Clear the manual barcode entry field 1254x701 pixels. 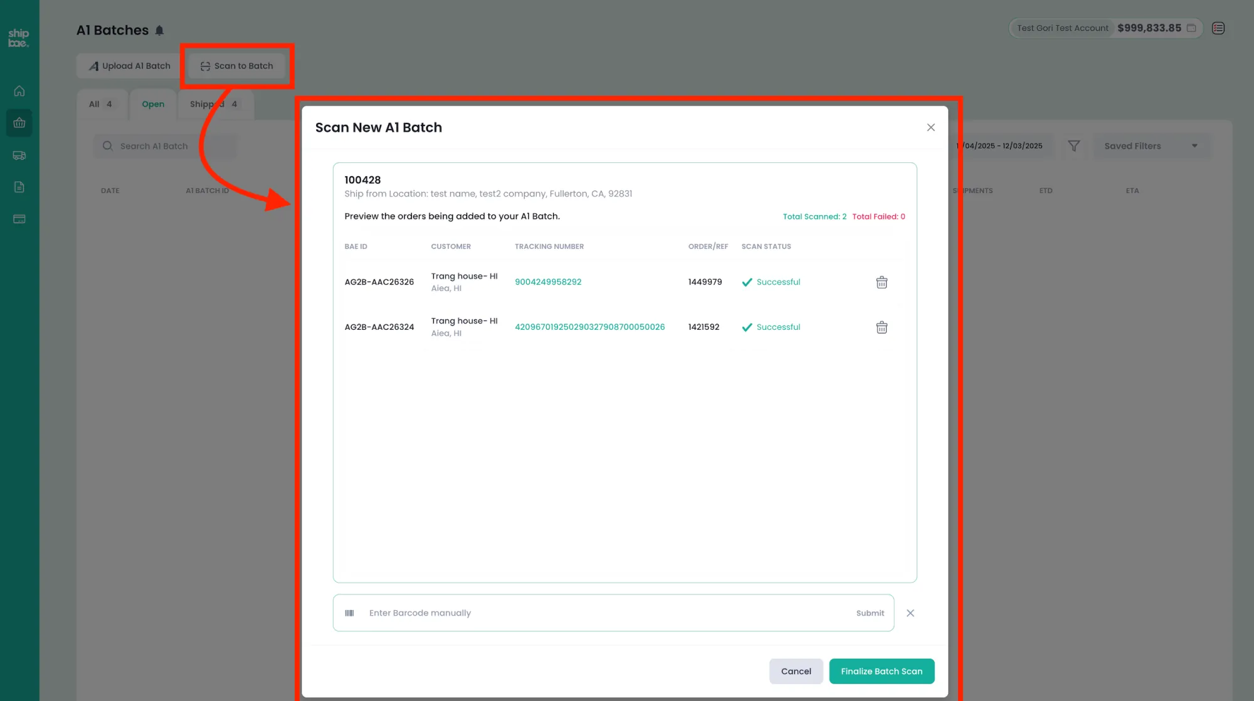click(910, 613)
